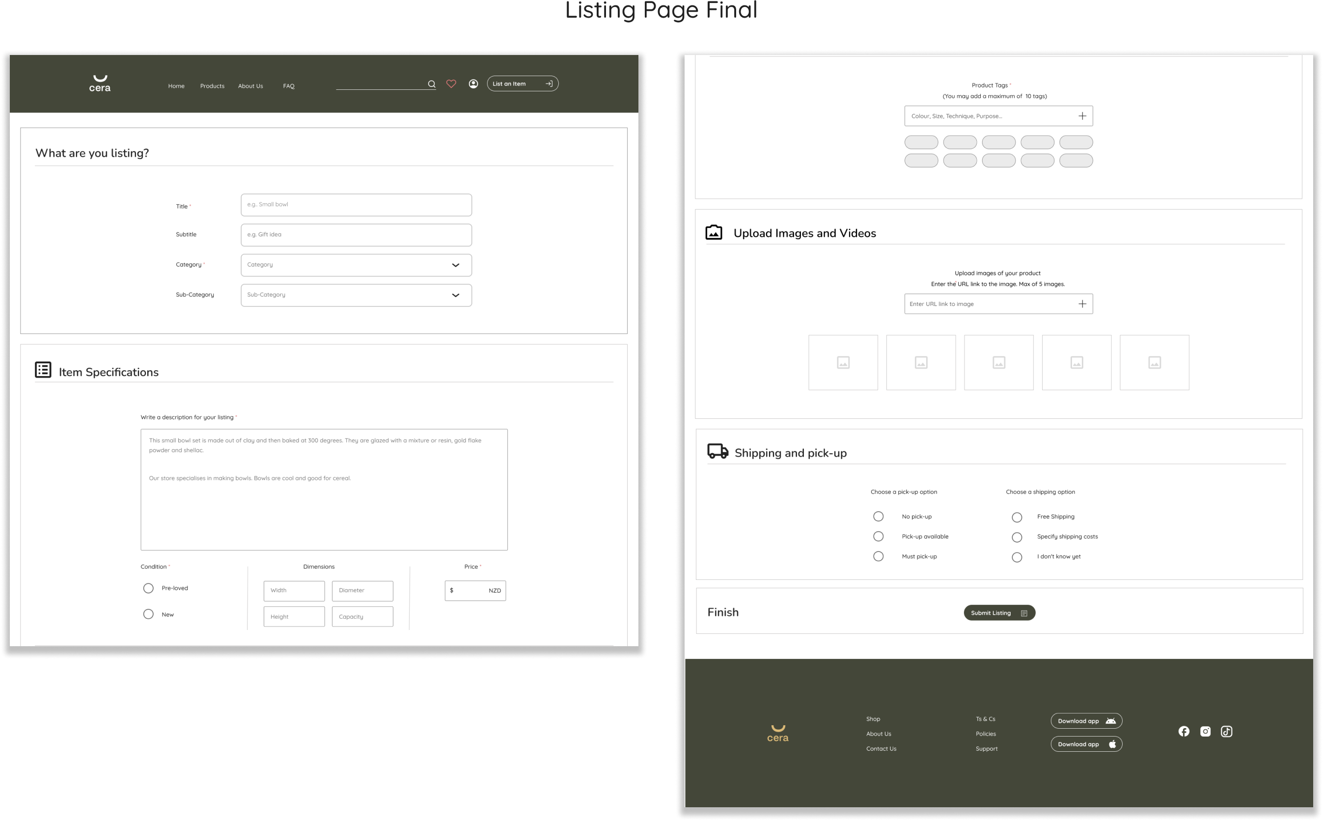The image size is (1323, 821).
Task: Open the Instagram icon in footer
Action: 1205,732
